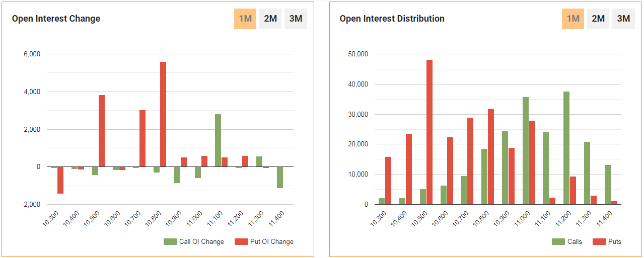Toggle the Calls legend entry in Distribution chart
The height and width of the screenshot is (258, 644).
pyautogui.click(x=567, y=242)
